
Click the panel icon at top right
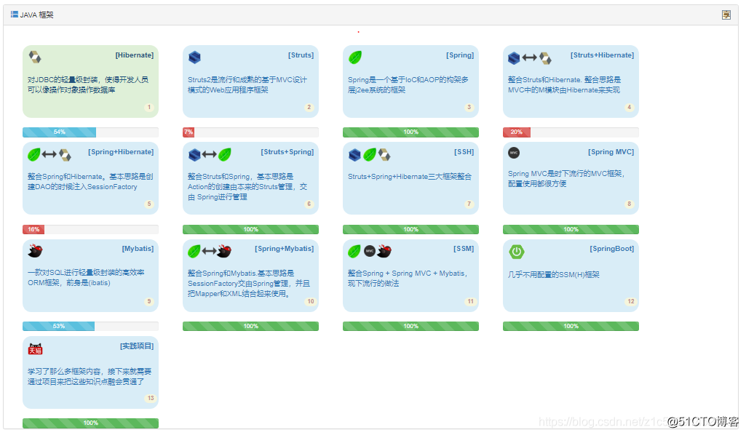tap(726, 15)
